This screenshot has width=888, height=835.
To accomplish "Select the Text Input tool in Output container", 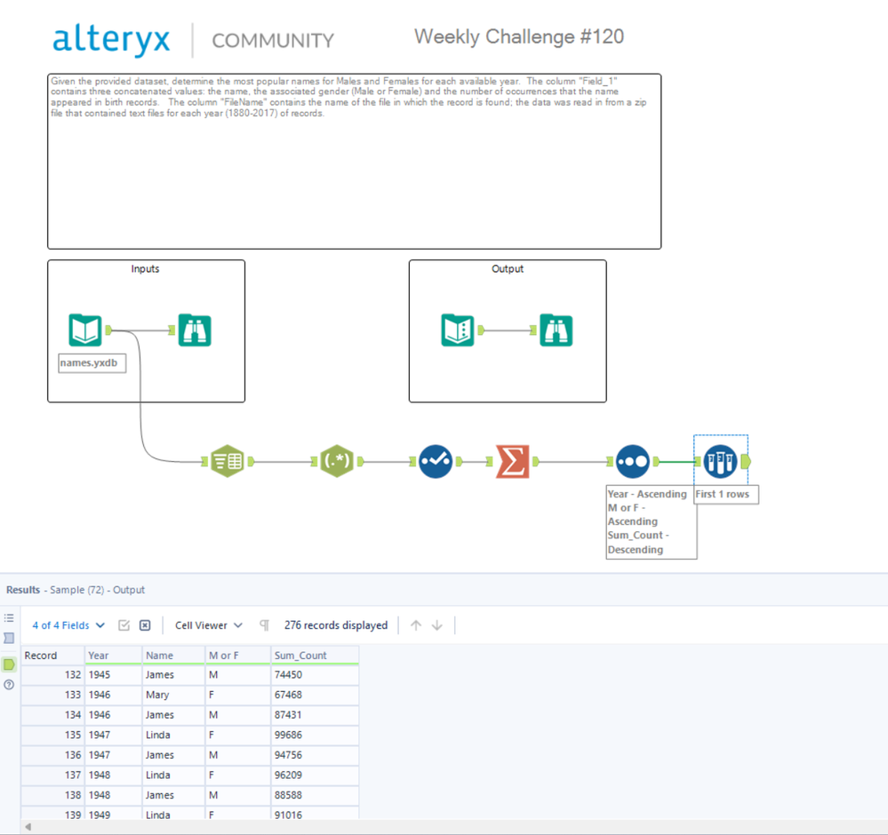I will [x=458, y=330].
